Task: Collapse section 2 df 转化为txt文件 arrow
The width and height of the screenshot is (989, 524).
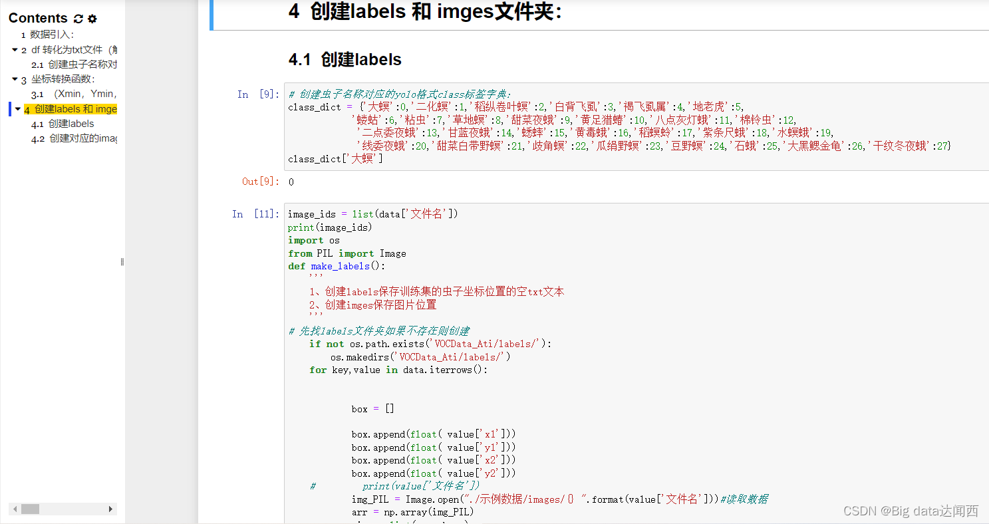Action: tap(15, 50)
